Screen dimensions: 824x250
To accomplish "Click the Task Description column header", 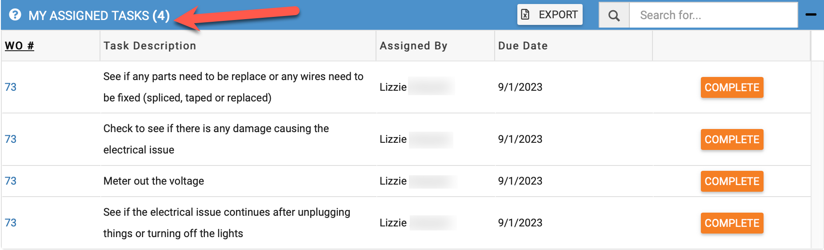I will pyautogui.click(x=150, y=46).
